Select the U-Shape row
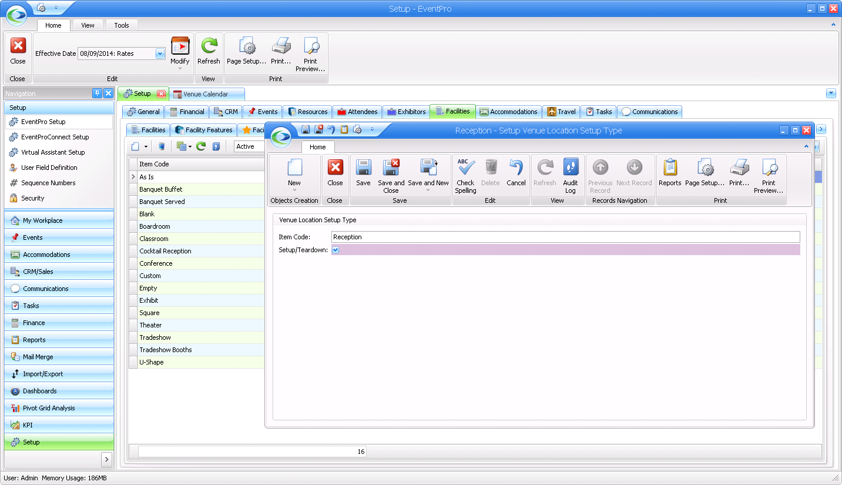This screenshot has height=485, width=842. [200, 362]
